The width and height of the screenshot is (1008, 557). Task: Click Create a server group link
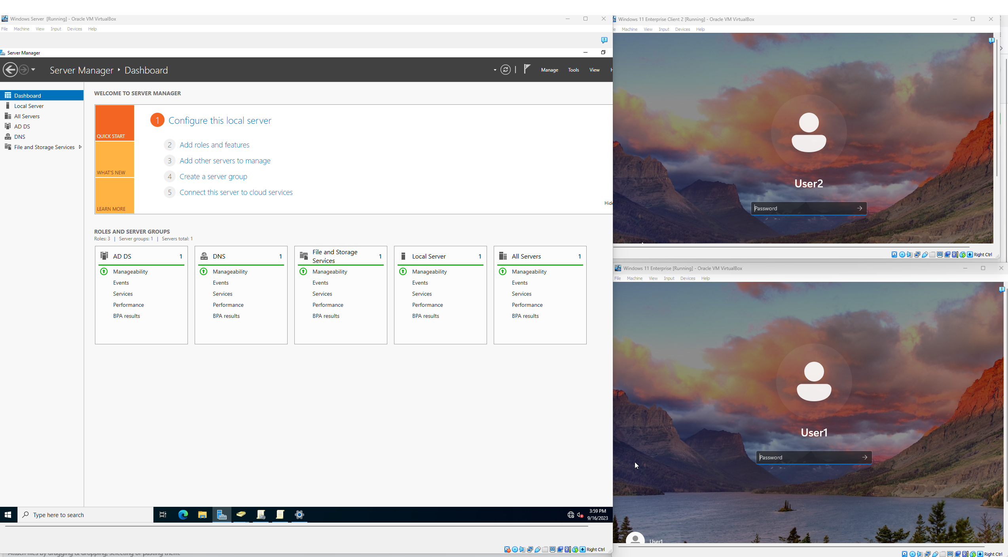[213, 176]
